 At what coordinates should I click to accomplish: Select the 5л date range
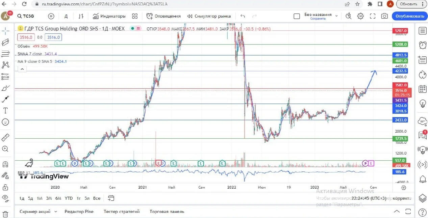point(87,198)
